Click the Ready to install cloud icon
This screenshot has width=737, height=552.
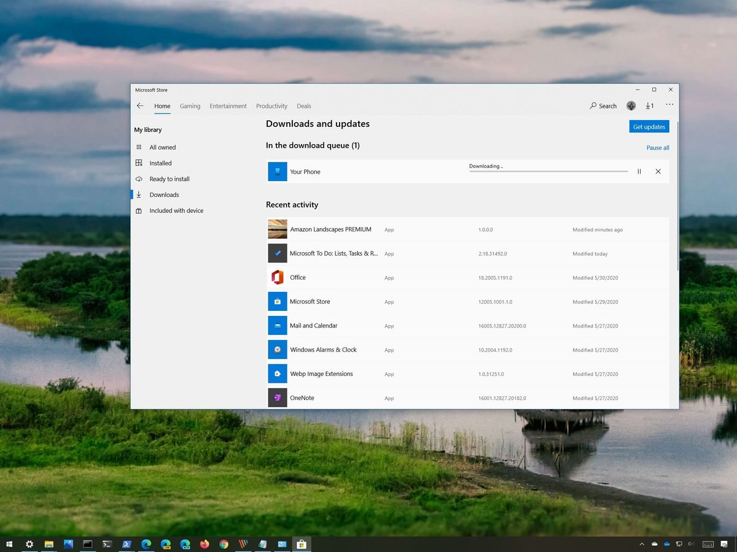(138, 178)
